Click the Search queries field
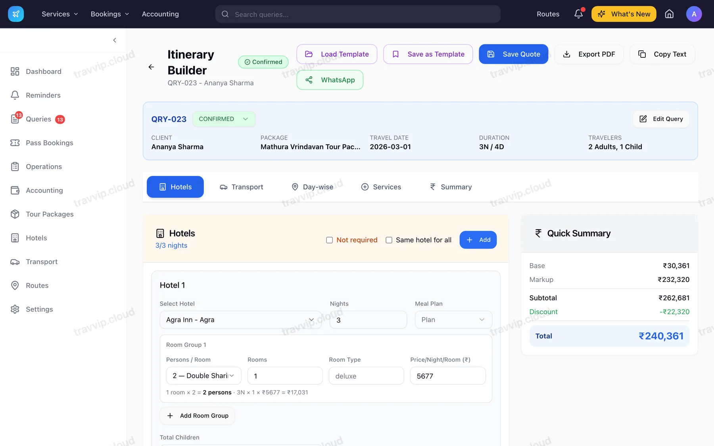This screenshot has width=714, height=446. tap(358, 14)
